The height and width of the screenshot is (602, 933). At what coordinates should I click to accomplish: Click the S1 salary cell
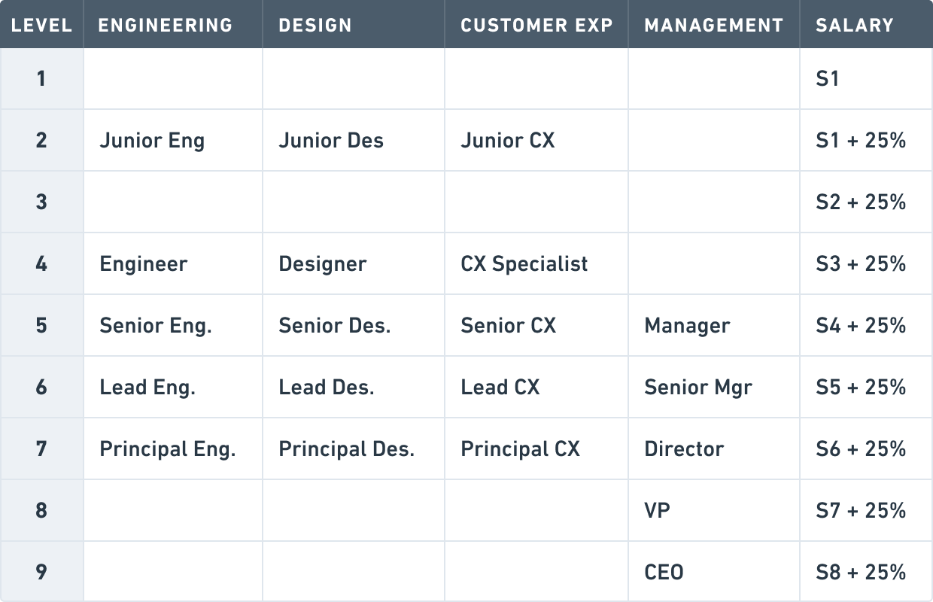pos(828,79)
